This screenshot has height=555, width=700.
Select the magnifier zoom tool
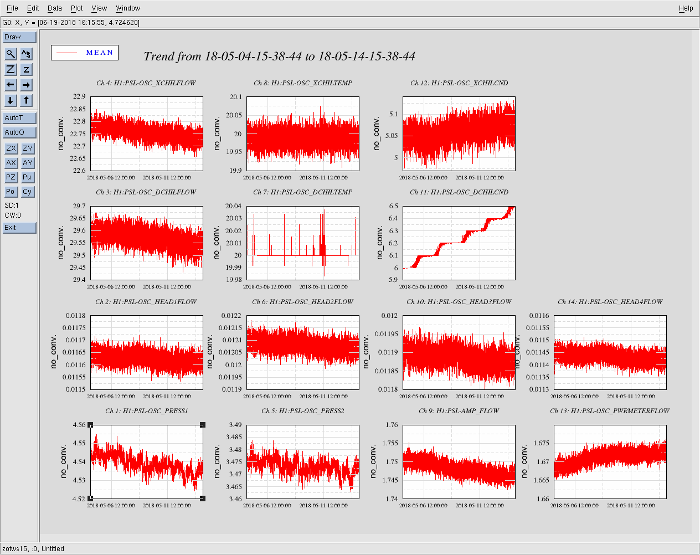[11, 54]
